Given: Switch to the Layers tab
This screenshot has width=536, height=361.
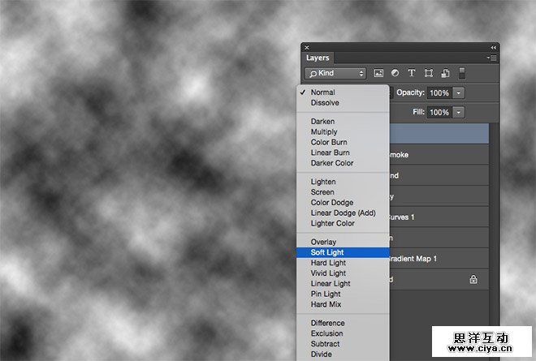Looking at the screenshot, I should [318, 58].
